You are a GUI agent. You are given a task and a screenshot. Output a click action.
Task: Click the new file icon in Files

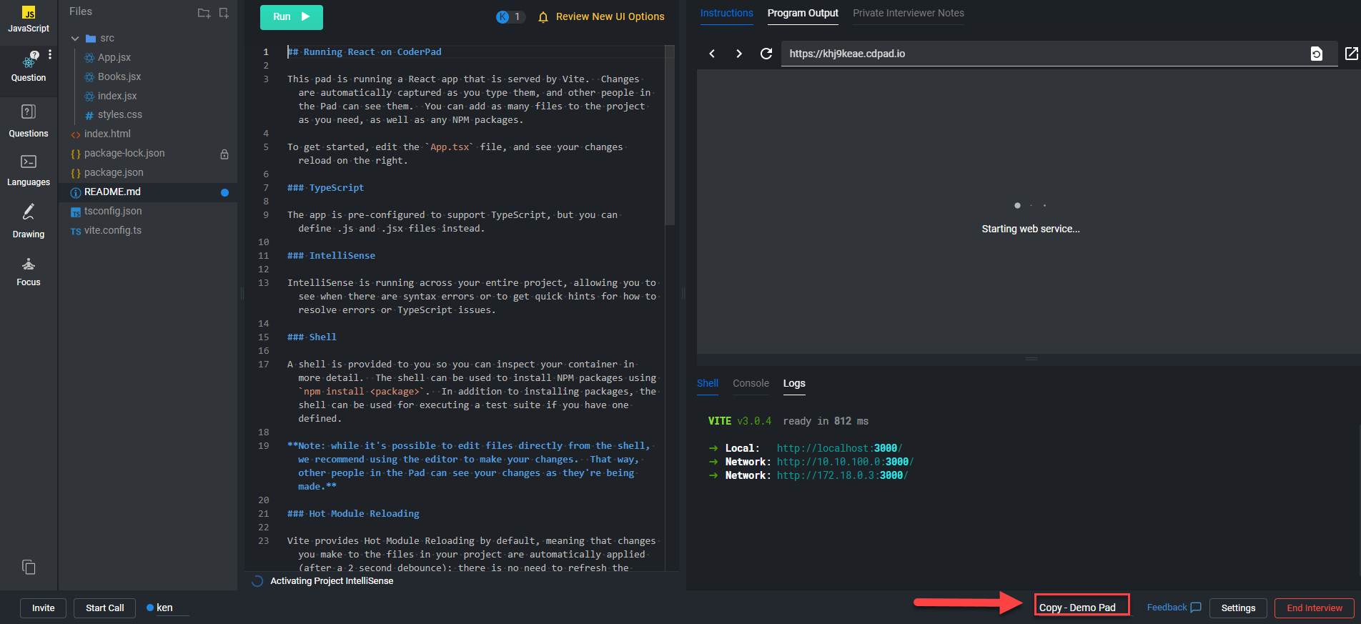coord(224,13)
